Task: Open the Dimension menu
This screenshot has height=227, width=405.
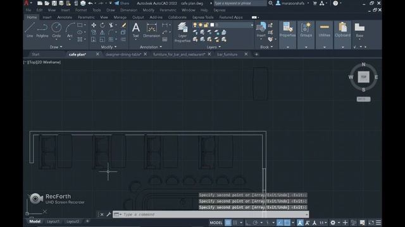Action: point(128,10)
